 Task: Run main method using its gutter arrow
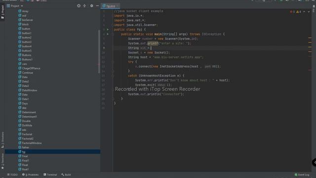point(108,34)
